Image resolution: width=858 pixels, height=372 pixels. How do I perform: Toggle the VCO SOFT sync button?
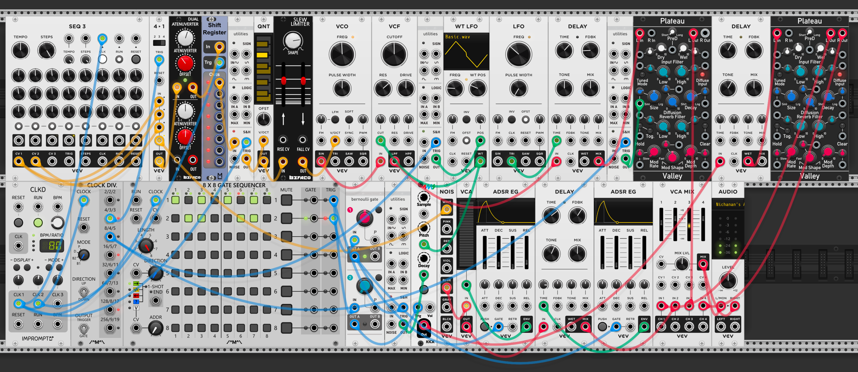(349, 119)
